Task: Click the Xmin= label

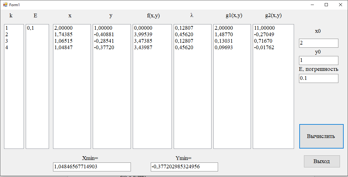Action: pos(90,158)
